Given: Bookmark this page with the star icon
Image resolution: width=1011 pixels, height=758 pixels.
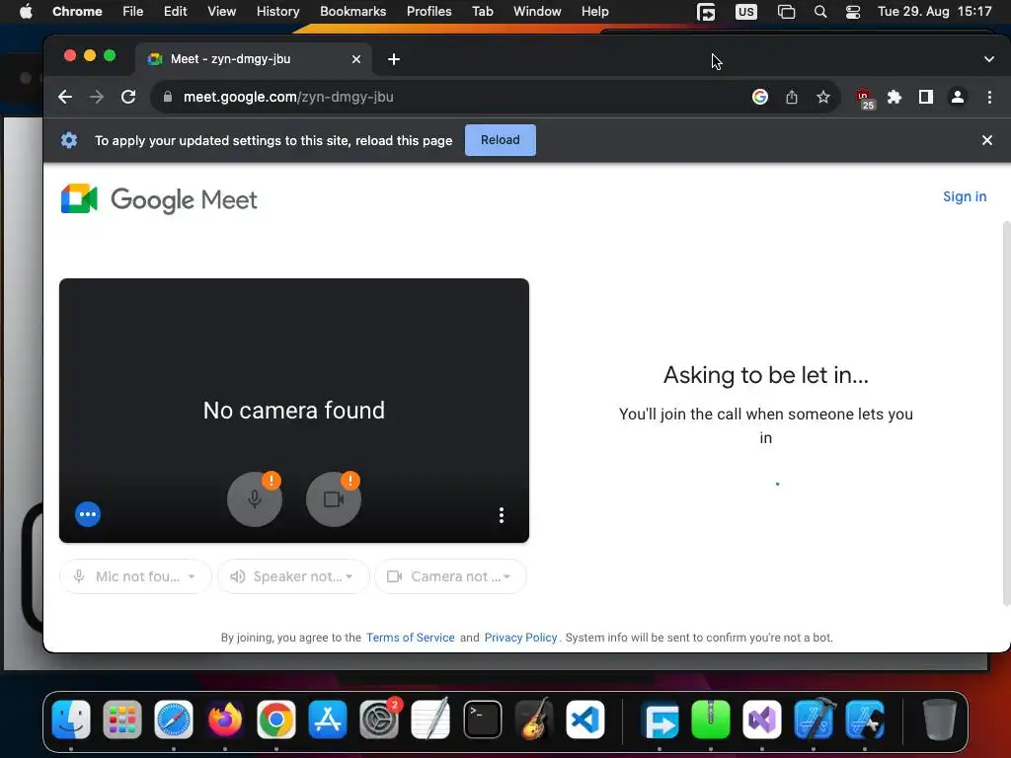Looking at the screenshot, I should coord(823,97).
